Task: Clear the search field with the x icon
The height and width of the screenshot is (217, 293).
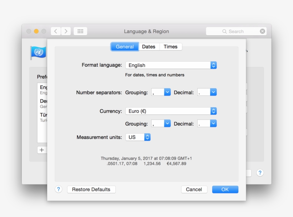Action: [263, 31]
